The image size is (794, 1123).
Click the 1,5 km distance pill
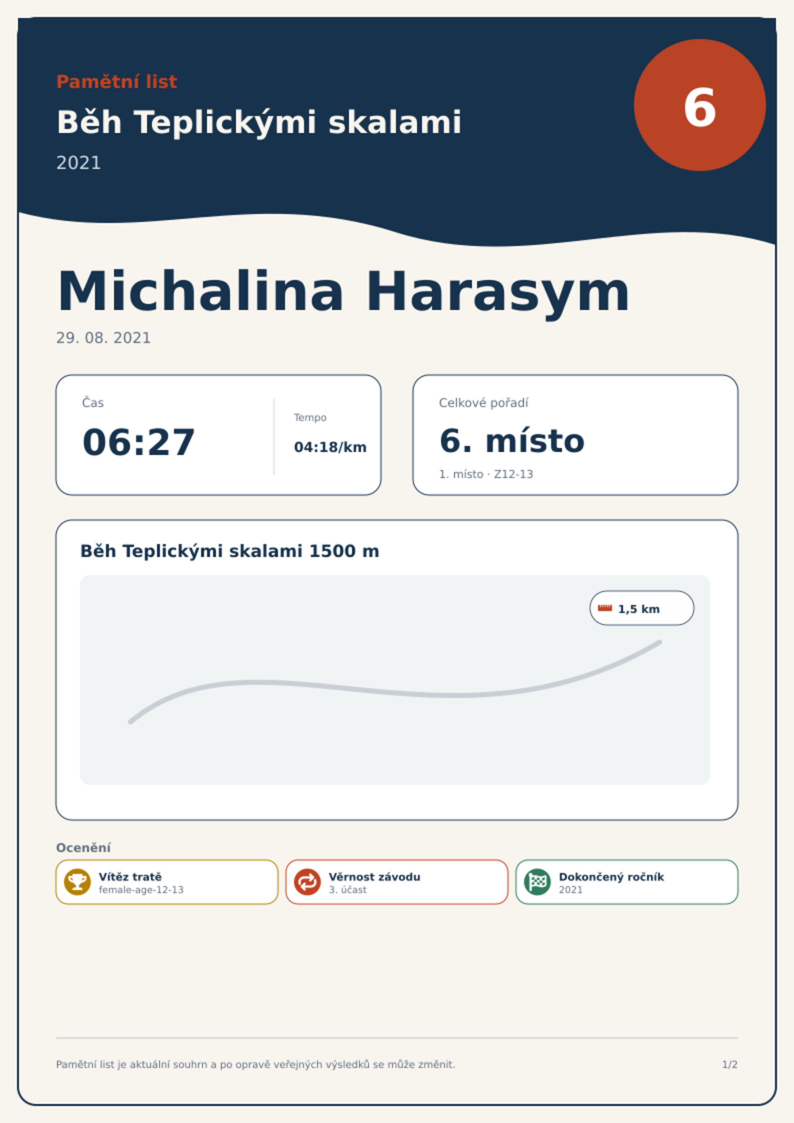coord(641,608)
